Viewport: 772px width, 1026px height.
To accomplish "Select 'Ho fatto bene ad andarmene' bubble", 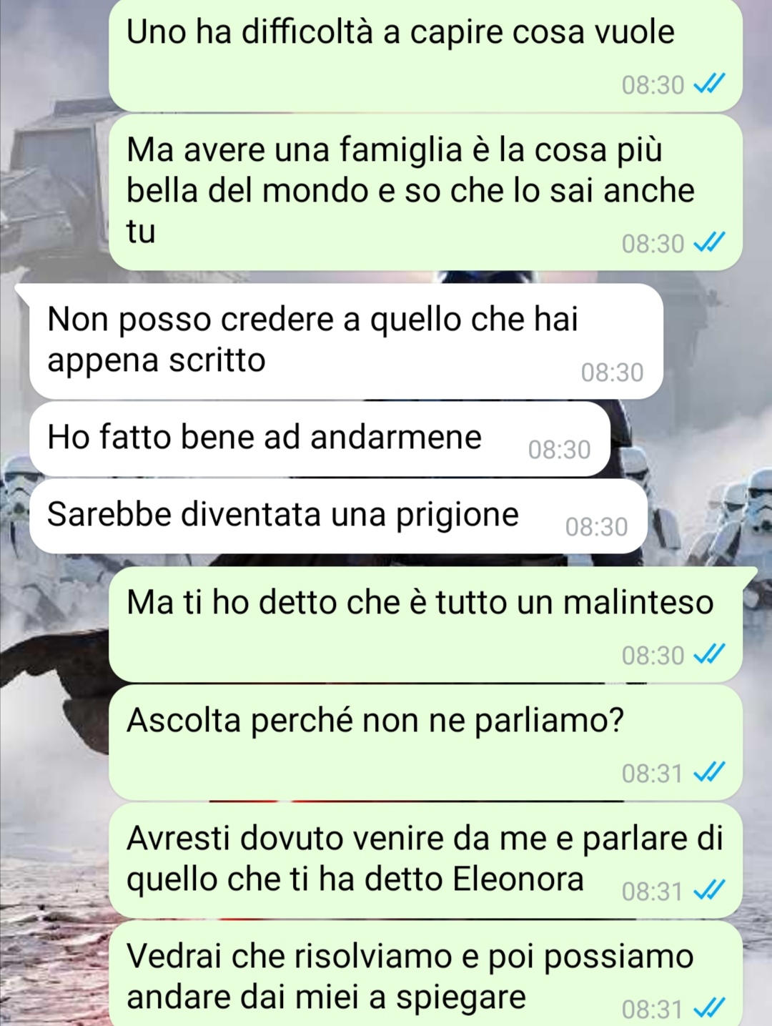I will coord(320,438).
